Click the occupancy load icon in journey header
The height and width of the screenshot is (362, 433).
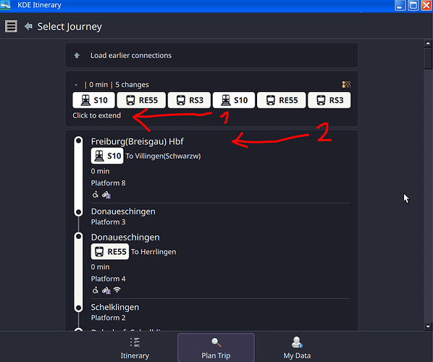346,84
